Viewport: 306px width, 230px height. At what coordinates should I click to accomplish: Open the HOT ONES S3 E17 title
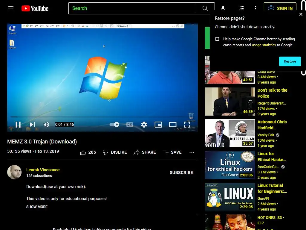[271, 220]
